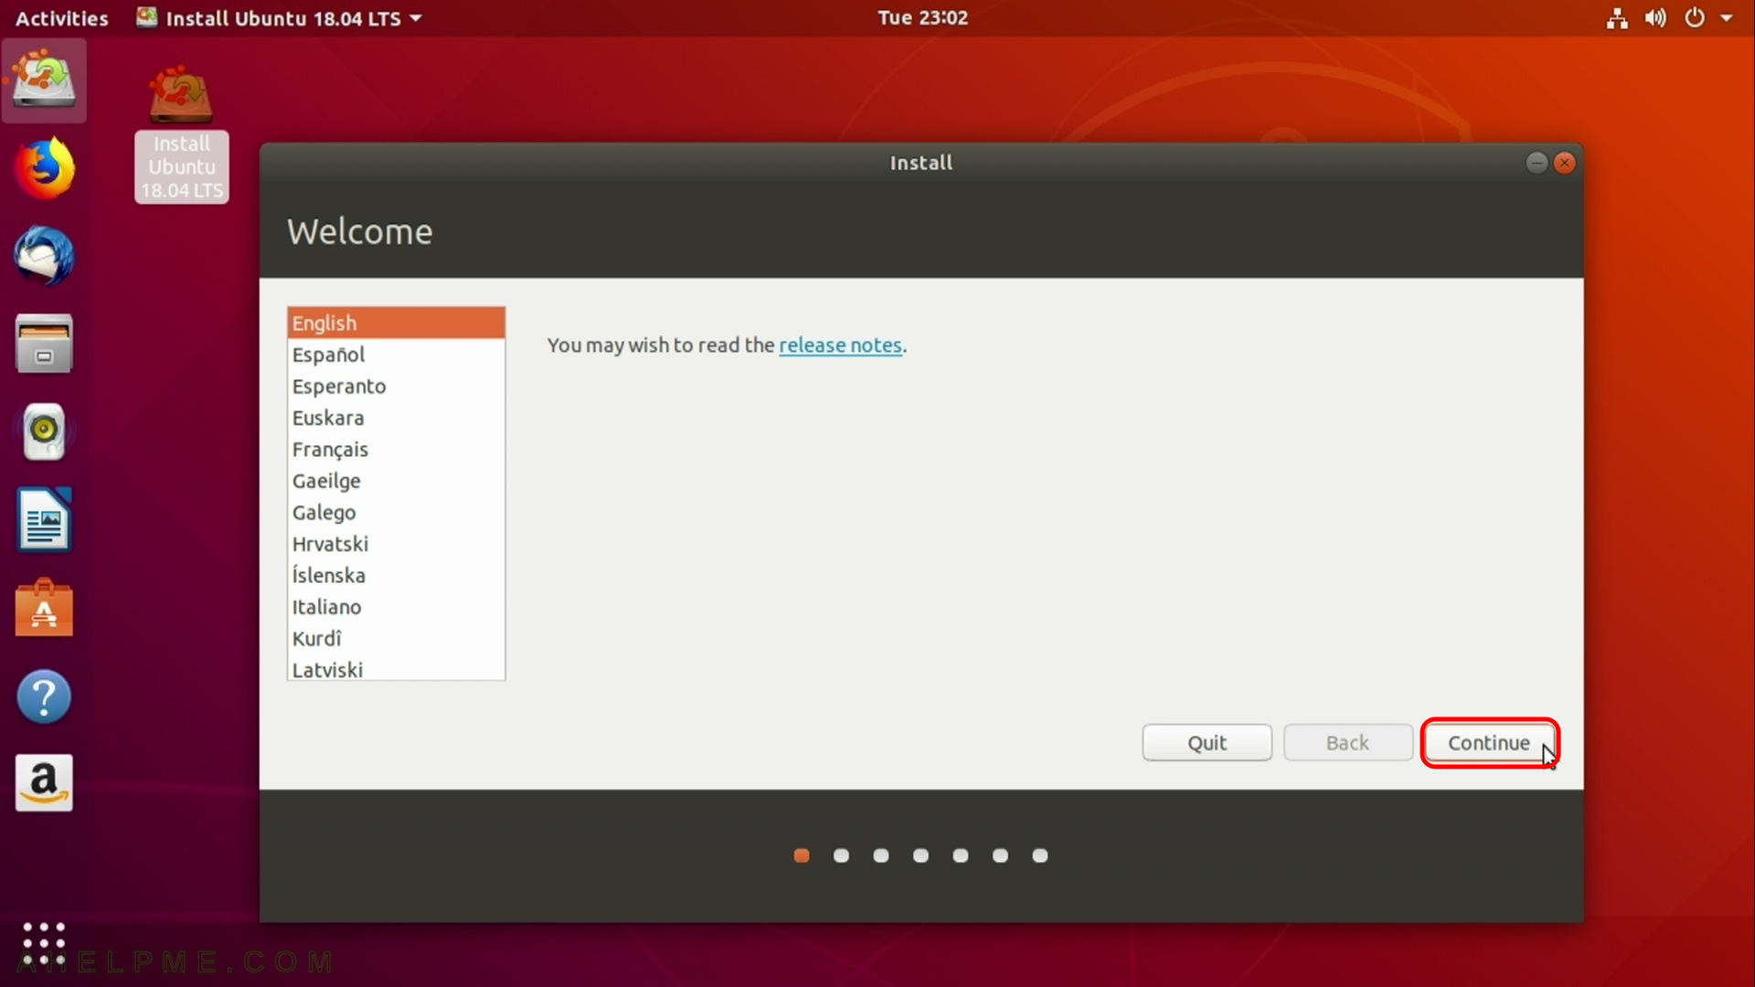Select Latviski language
1755x987 pixels.
396,669
